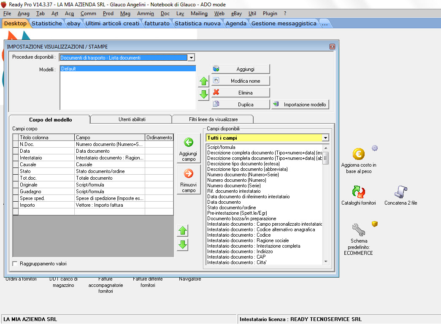Open Cataloghi fornitori desktop icon
Image resolution: width=441 pixels, height=324 pixels.
(x=358, y=192)
